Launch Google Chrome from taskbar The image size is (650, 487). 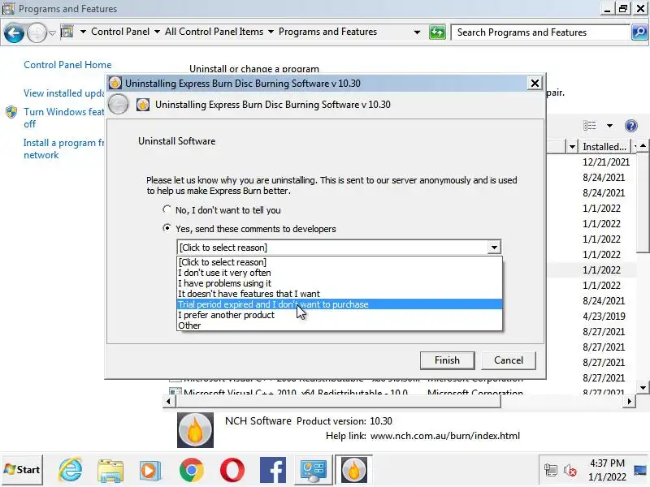[x=191, y=470]
